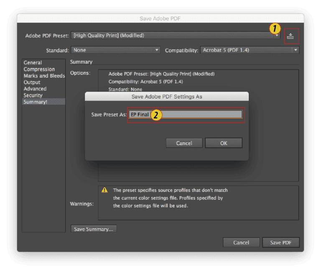Click the 'Standard: None' summary line

pyautogui.click(x=125, y=89)
